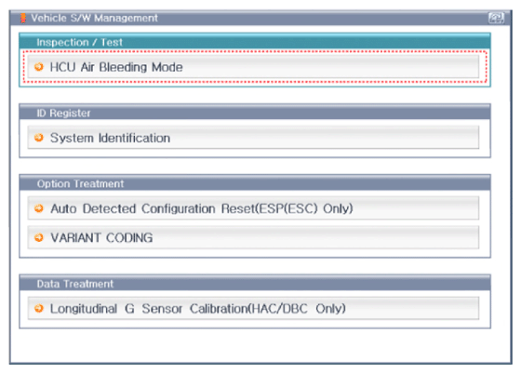Click the orange bullet icon beside HCU Air Bleeding Mode
The width and height of the screenshot is (521, 373).
tap(39, 67)
